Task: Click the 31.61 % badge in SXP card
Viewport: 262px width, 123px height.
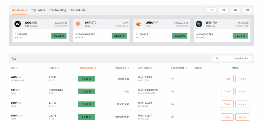Action: pos(119,36)
